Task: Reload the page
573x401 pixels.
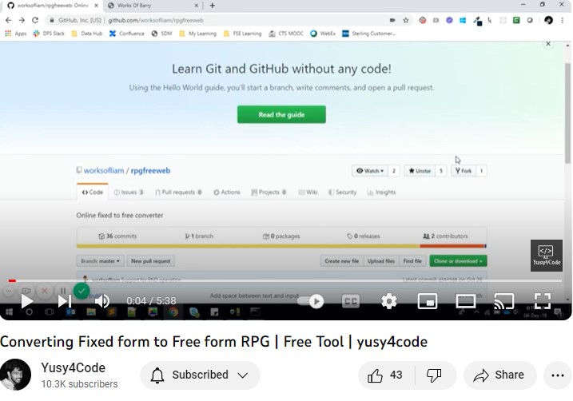Action: [x=35, y=21]
